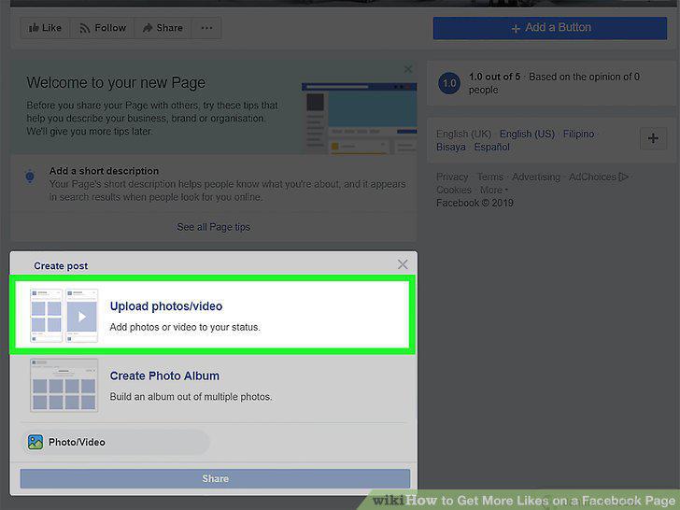
Task: Click the Share button in Create post
Action: click(215, 478)
